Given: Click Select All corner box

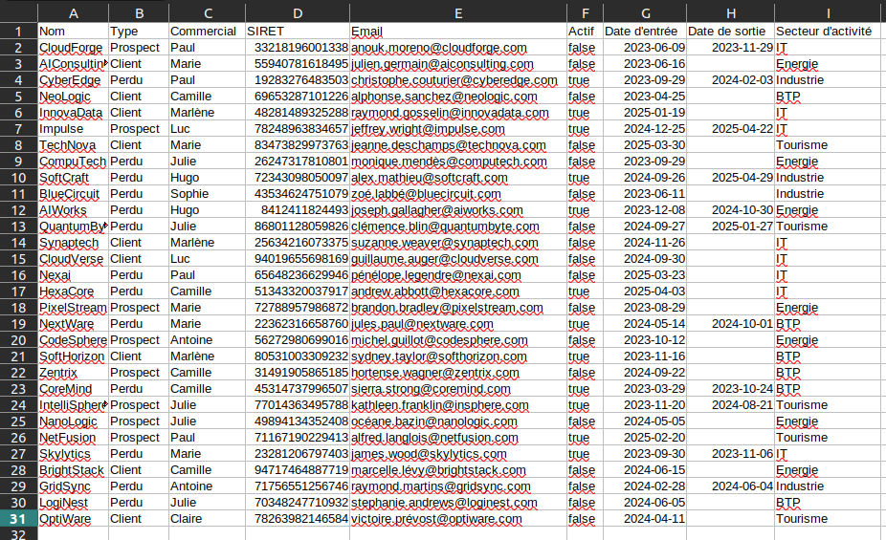Looking at the screenshot, I should coord(18,13).
